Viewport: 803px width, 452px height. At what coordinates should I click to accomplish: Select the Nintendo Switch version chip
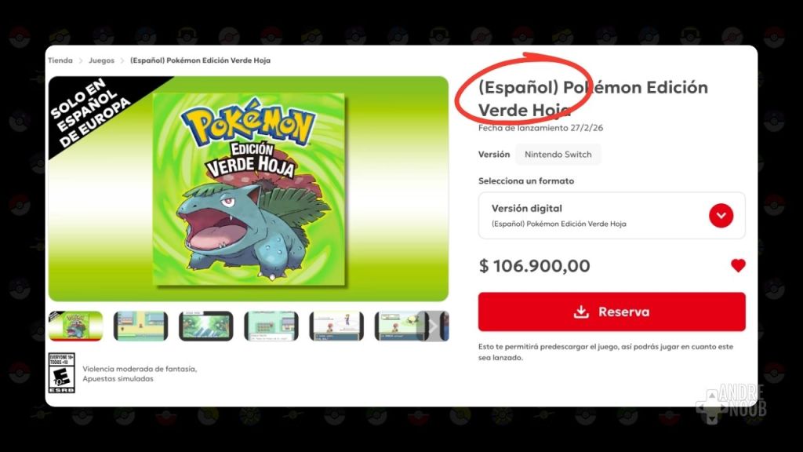click(558, 155)
